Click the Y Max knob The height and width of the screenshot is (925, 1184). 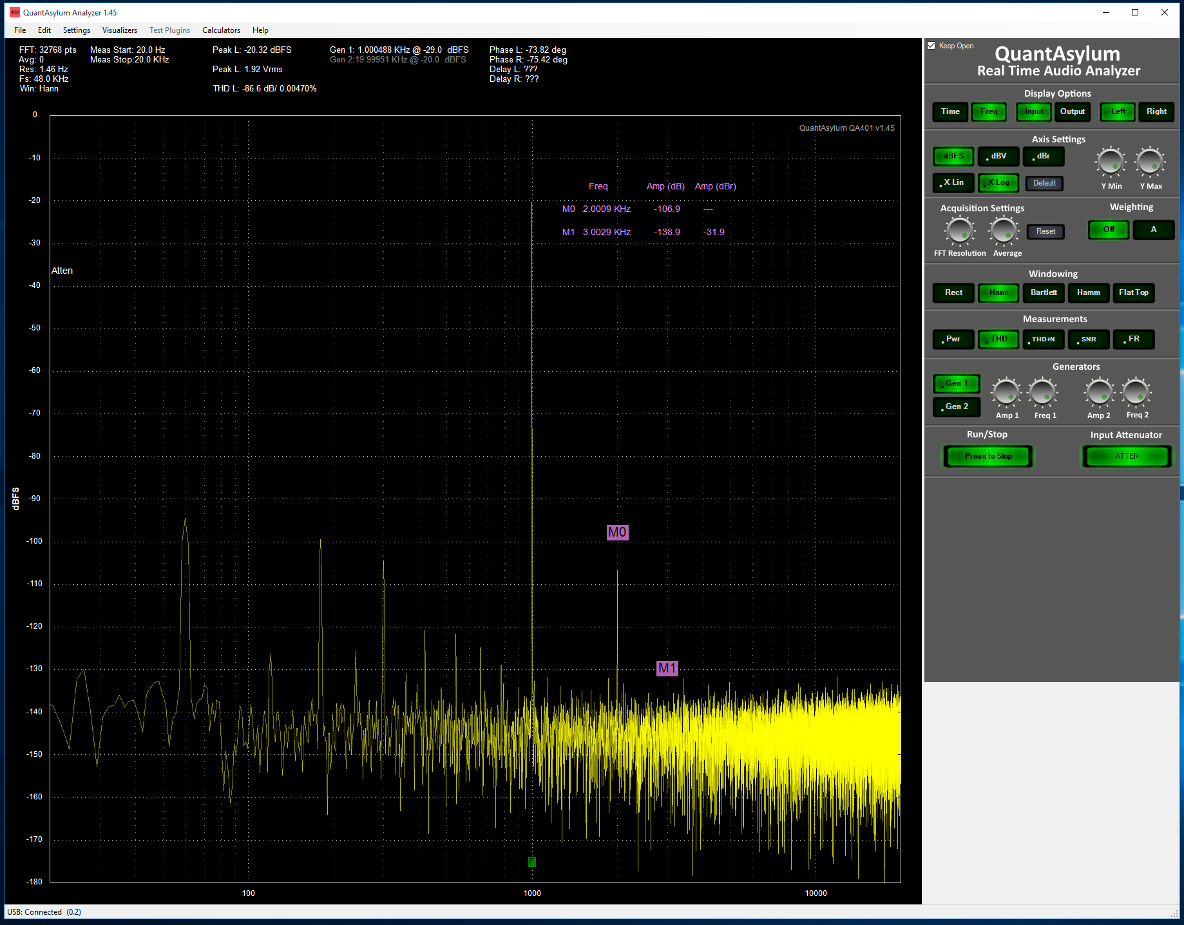(1150, 162)
